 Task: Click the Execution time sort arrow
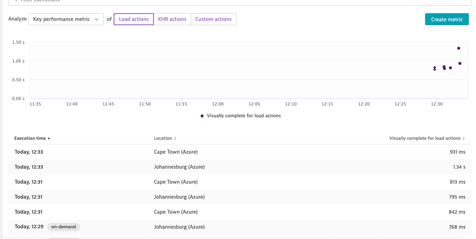click(x=49, y=139)
